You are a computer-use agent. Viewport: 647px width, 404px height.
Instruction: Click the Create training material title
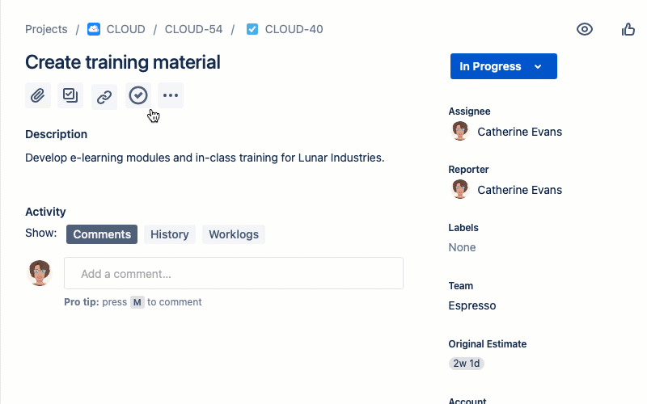[x=123, y=62]
